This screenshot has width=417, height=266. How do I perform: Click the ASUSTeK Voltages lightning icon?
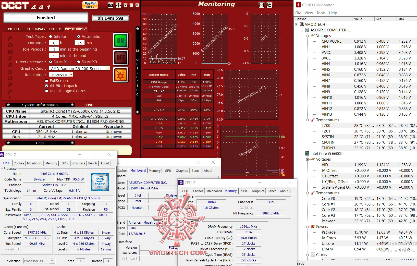coord(313,36)
